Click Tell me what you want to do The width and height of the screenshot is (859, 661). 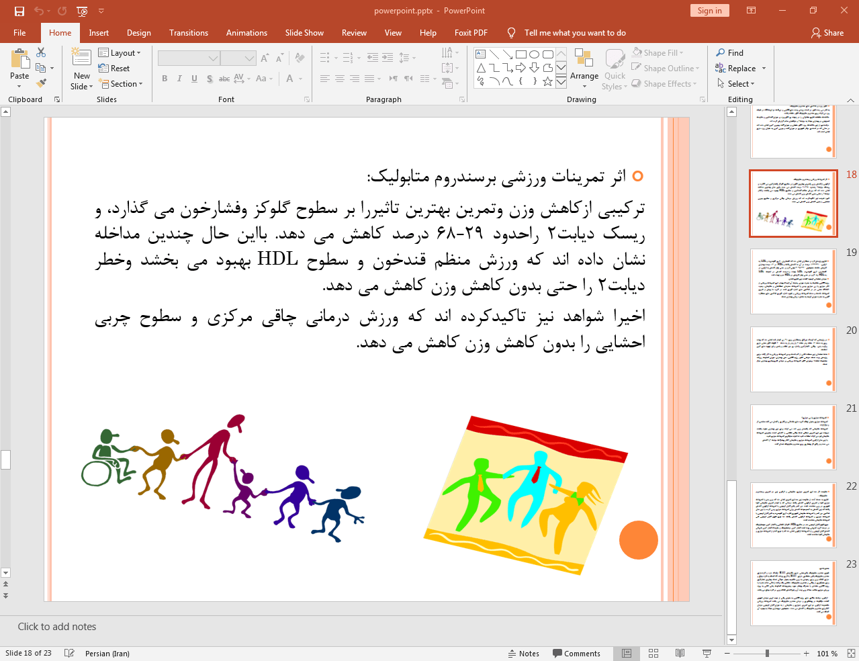(x=575, y=33)
